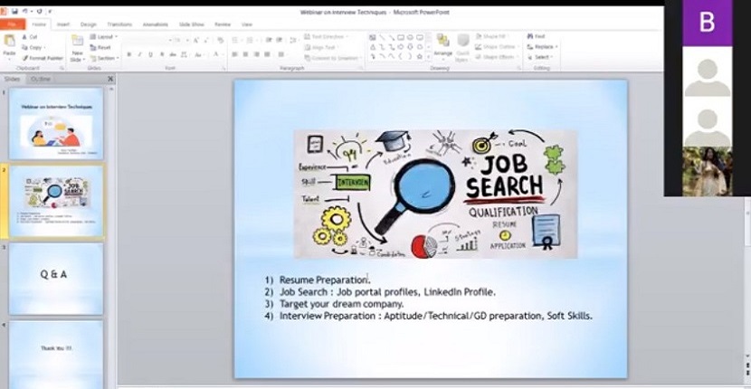
Task: Click the Character Spacing icon
Action: point(185,54)
